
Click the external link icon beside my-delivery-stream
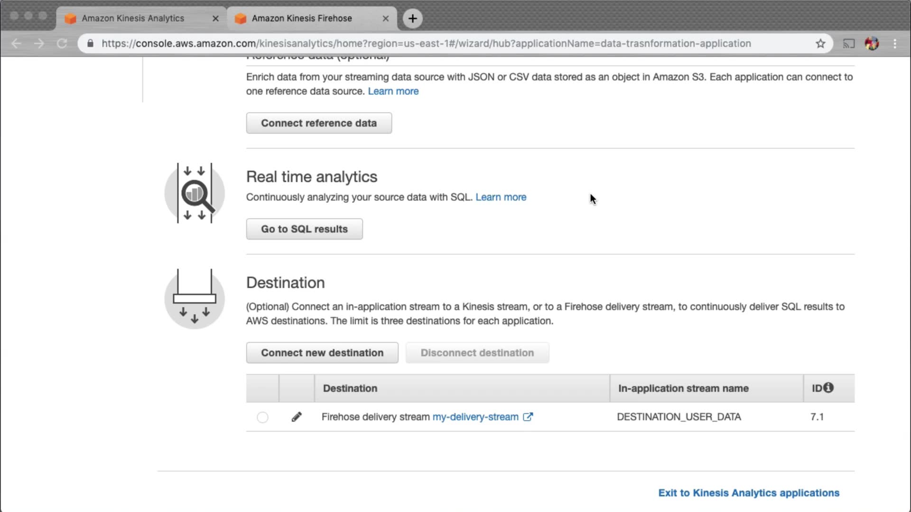[x=528, y=417]
